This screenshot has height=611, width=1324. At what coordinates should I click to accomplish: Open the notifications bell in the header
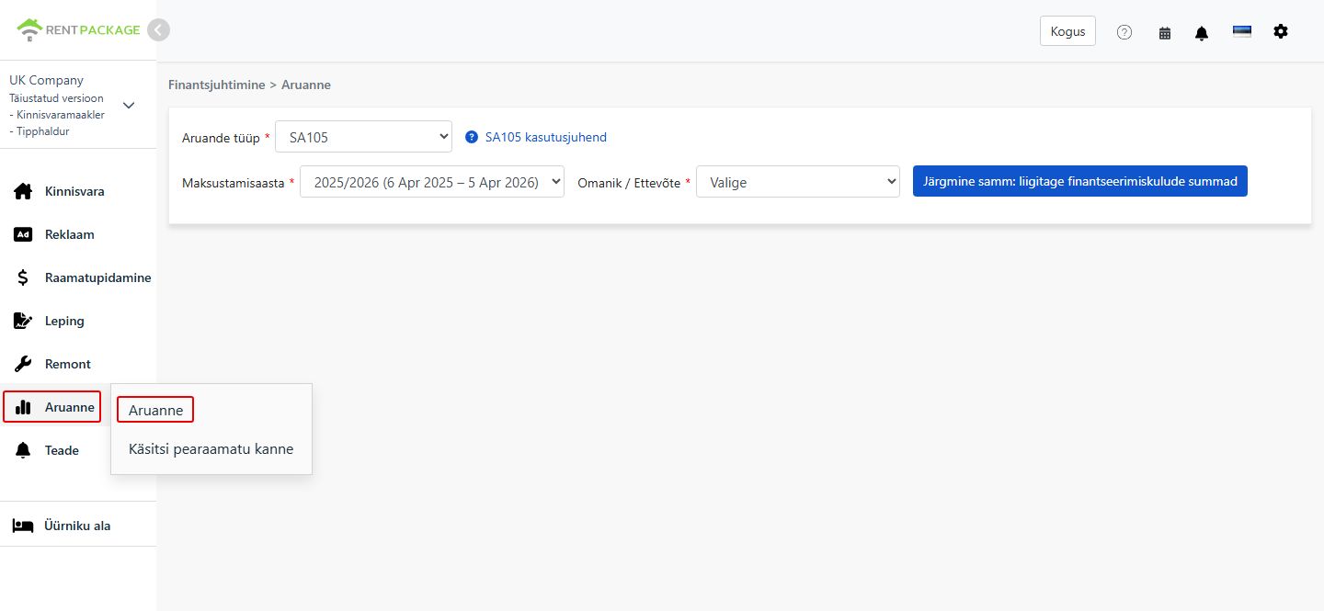click(1202, 32)
